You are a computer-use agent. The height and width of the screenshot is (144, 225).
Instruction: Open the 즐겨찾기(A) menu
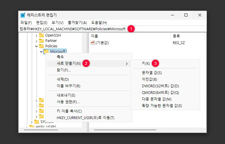(77, 23)
